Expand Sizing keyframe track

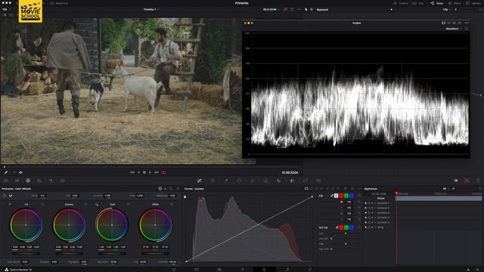(375, 227)
